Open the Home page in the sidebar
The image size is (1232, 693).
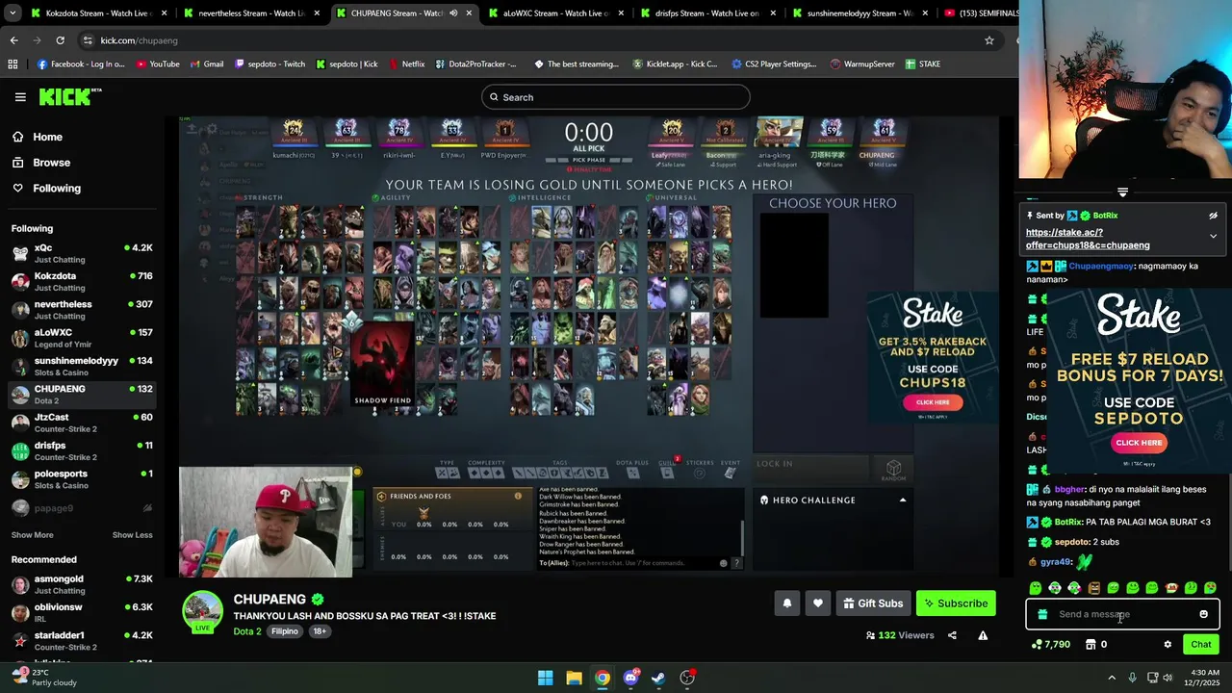47,137
